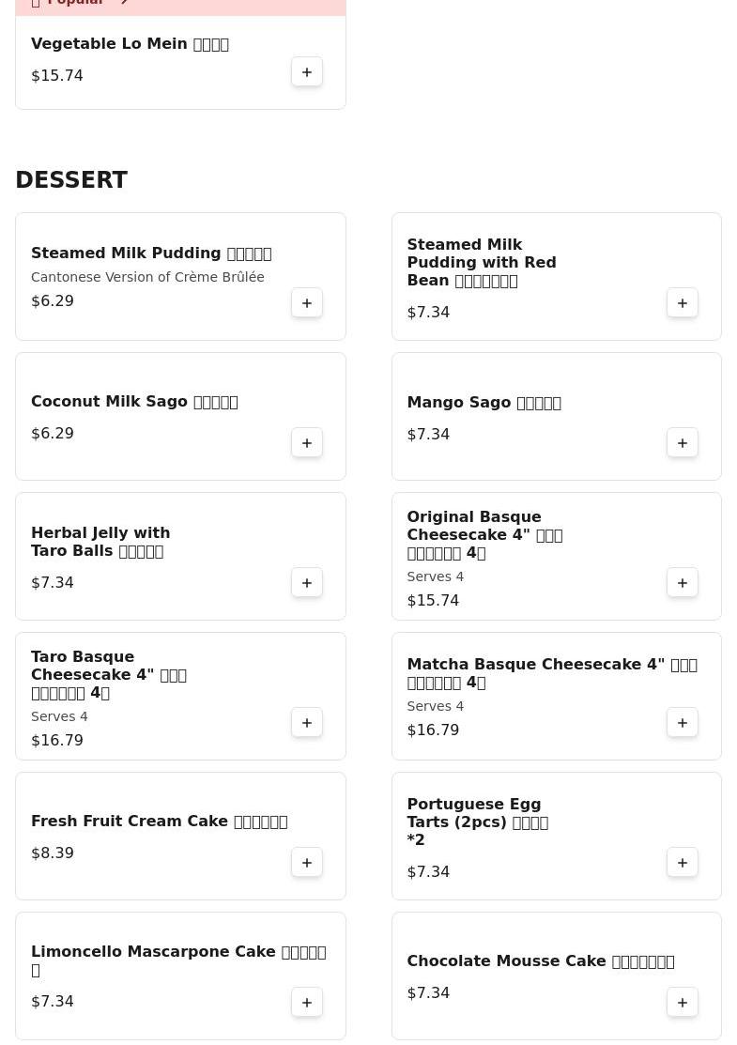Add Fresh Fruit Cream Cake to order
737x1045 pixels.
(x=307, y=863)
